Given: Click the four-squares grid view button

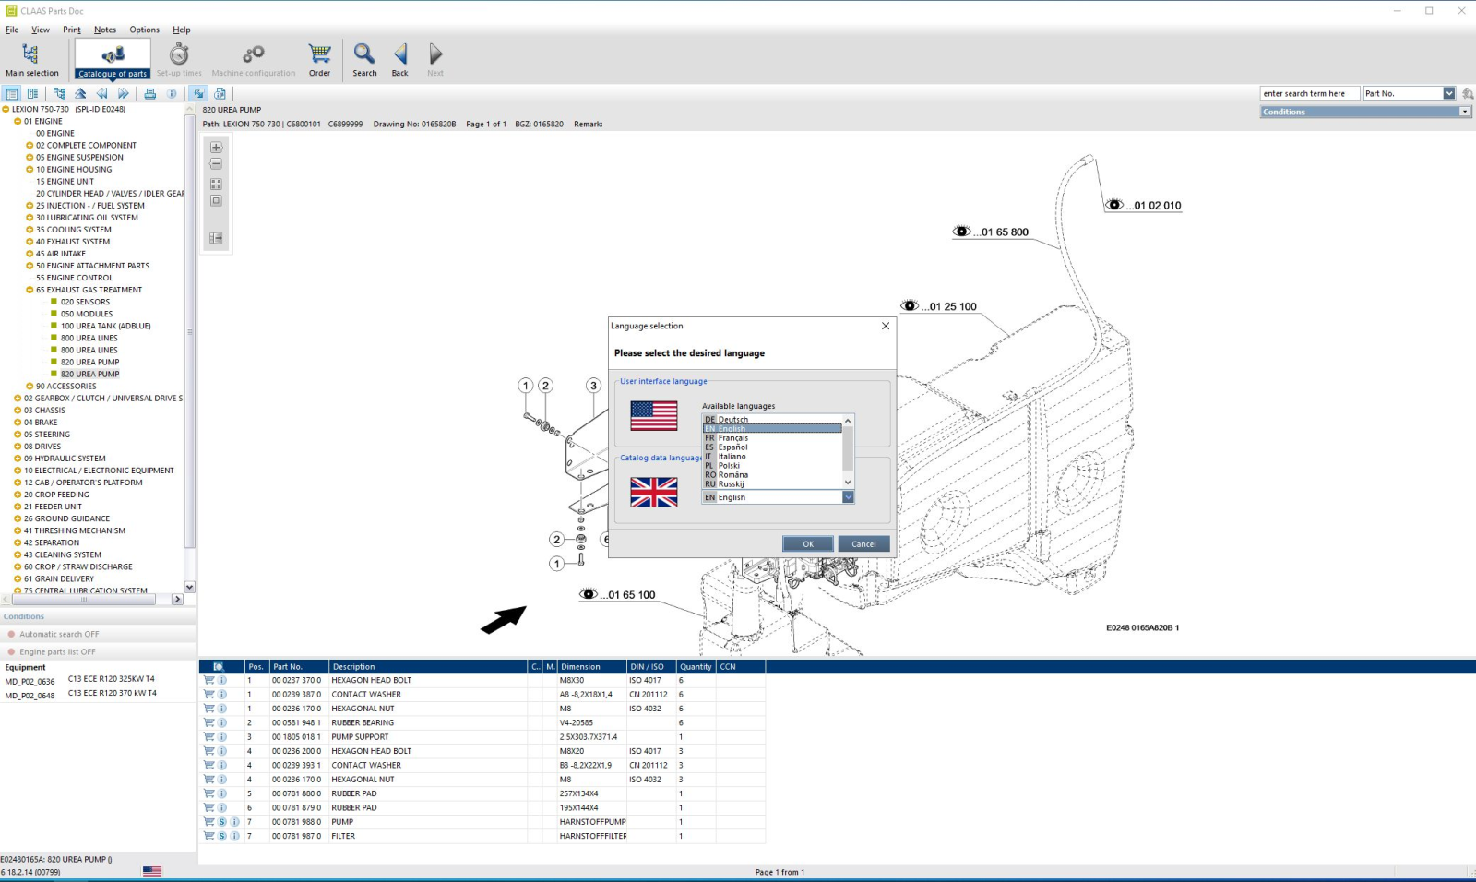Looking at the screenshot, I should 216,184.
